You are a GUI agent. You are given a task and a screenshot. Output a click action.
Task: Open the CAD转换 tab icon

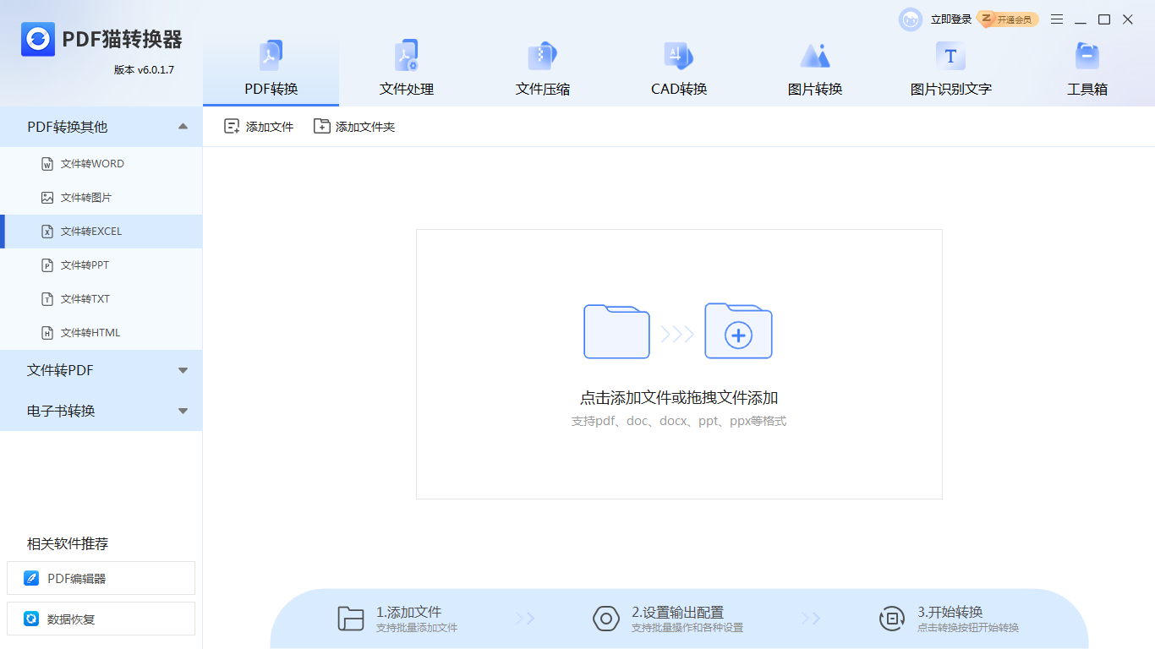[x=678, y=56]
